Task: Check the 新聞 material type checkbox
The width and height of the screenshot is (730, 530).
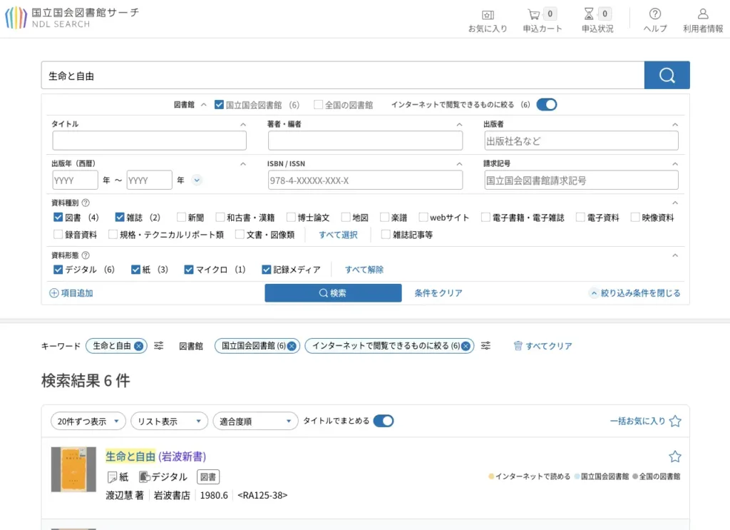Action: coord(182,218)
